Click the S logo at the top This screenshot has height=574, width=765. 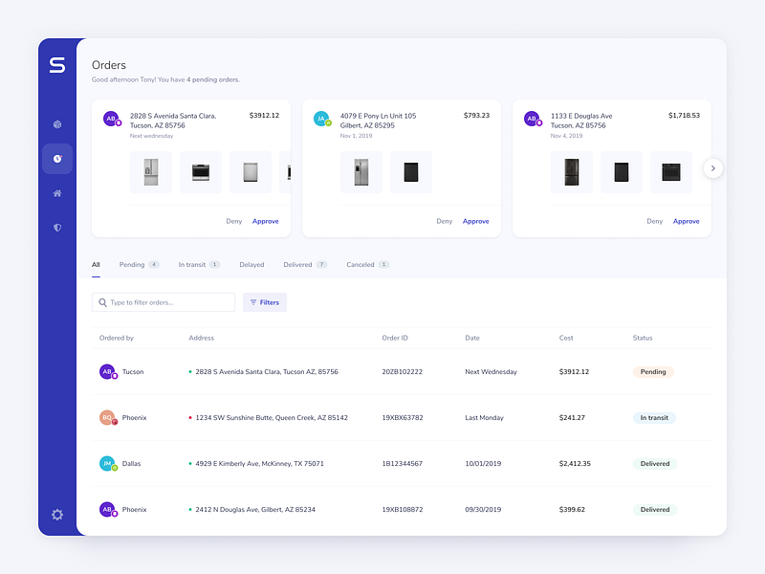click(57, 67)
